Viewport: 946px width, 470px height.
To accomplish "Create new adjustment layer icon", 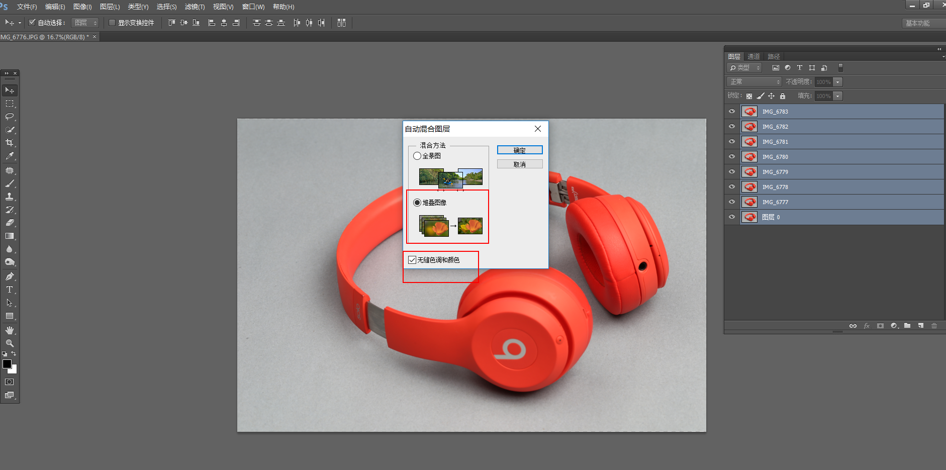I will point(894,326).
